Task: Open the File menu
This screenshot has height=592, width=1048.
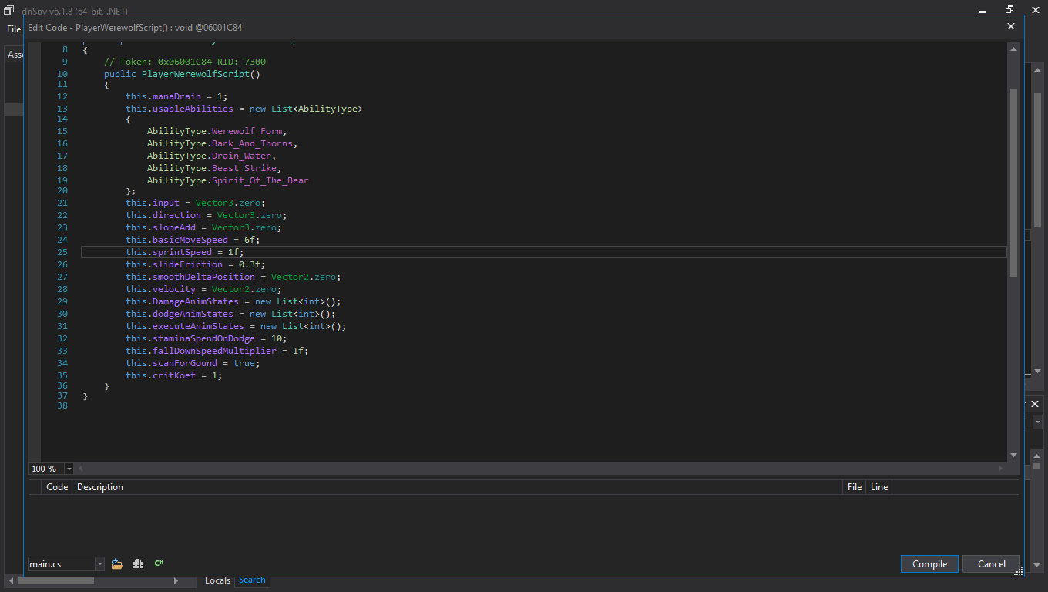Action: pyautogui.click(x=14, y=29)
